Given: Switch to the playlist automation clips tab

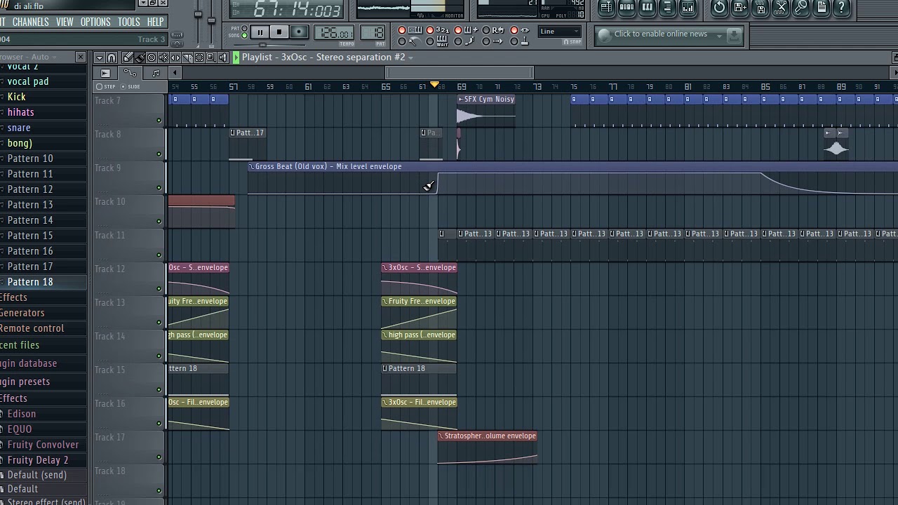Looking at the screenshot, I should click(130, 73).
